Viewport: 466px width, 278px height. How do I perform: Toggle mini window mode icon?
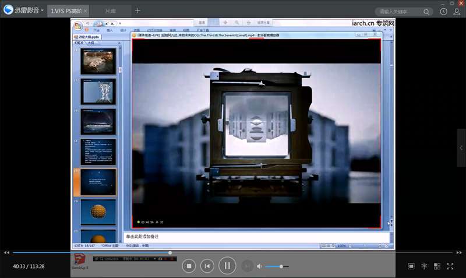[411, 266]
